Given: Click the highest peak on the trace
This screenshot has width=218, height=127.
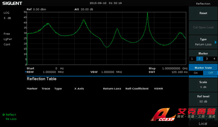Looking at the screenshot, I should coord(148,13).
